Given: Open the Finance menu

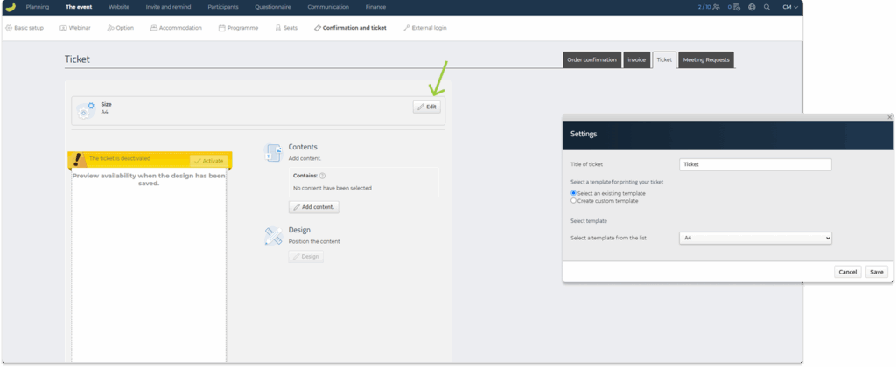Looking at the screenshot, I should point(375,7).
